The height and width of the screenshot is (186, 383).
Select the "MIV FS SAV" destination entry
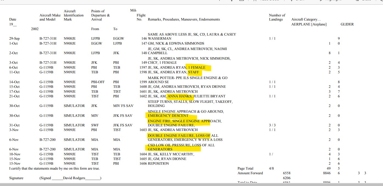pos(123,106)
